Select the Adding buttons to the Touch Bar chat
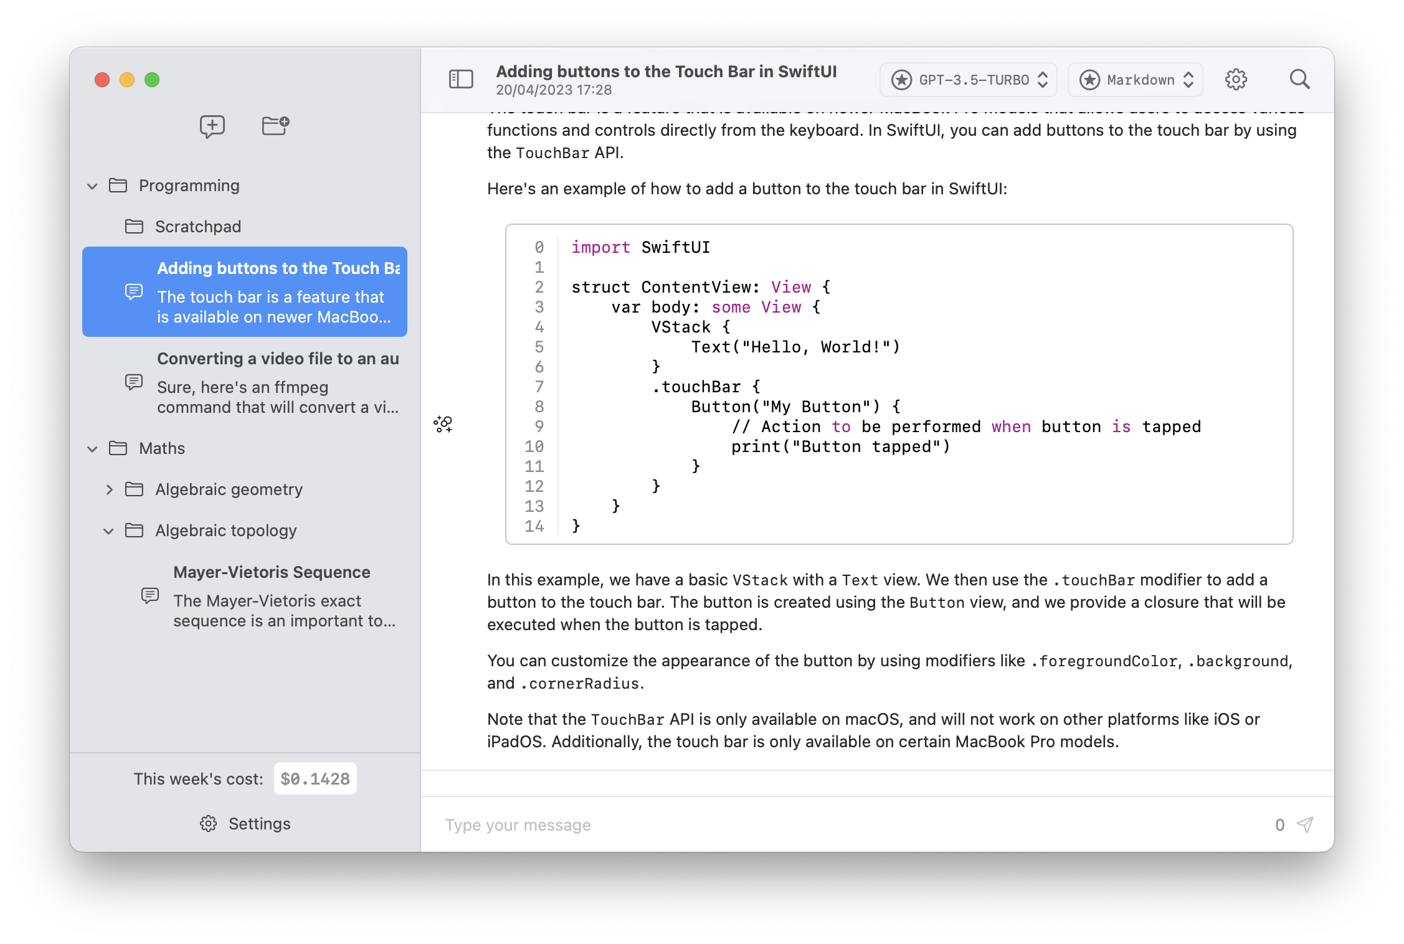Viewport: 1404px width, 944px height. click(x=245, y=292)
